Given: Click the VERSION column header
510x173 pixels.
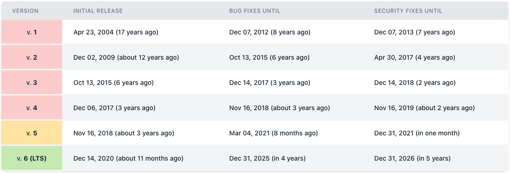Looking at the screenshot, I should (25, 11).
